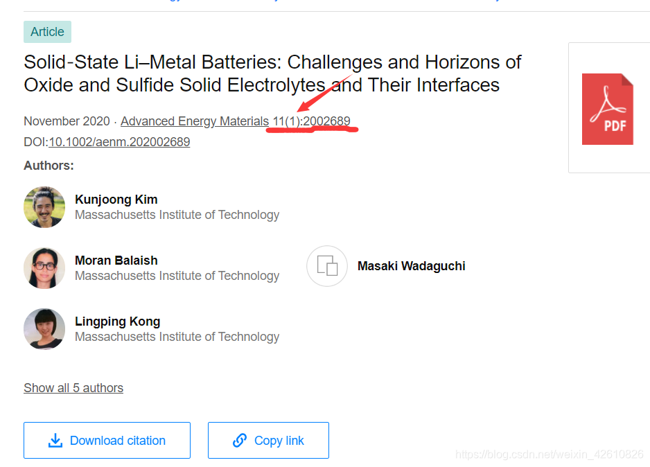Open the affiliation beneath Lingping Kong
Image resolution: width=650 pixels, height=467 pixels.
pos(177,337)
